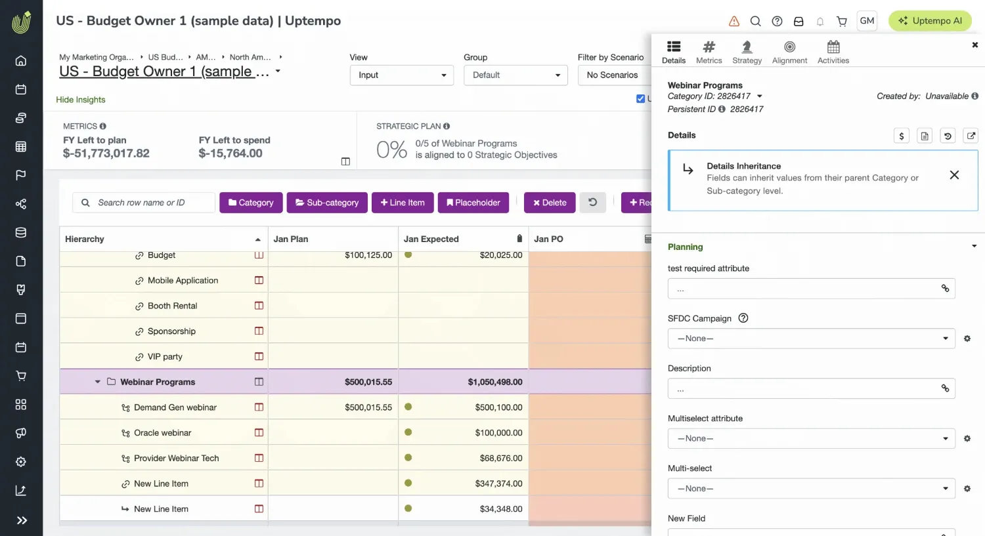The width and height of the screenshot is (985, 536).
Task: Click the document icon in Details header
Action: click(925, 136)
